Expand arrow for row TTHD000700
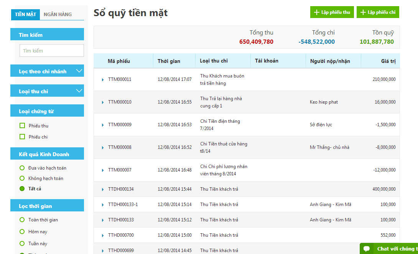This screenshot has width=418, height=254. 103,236
